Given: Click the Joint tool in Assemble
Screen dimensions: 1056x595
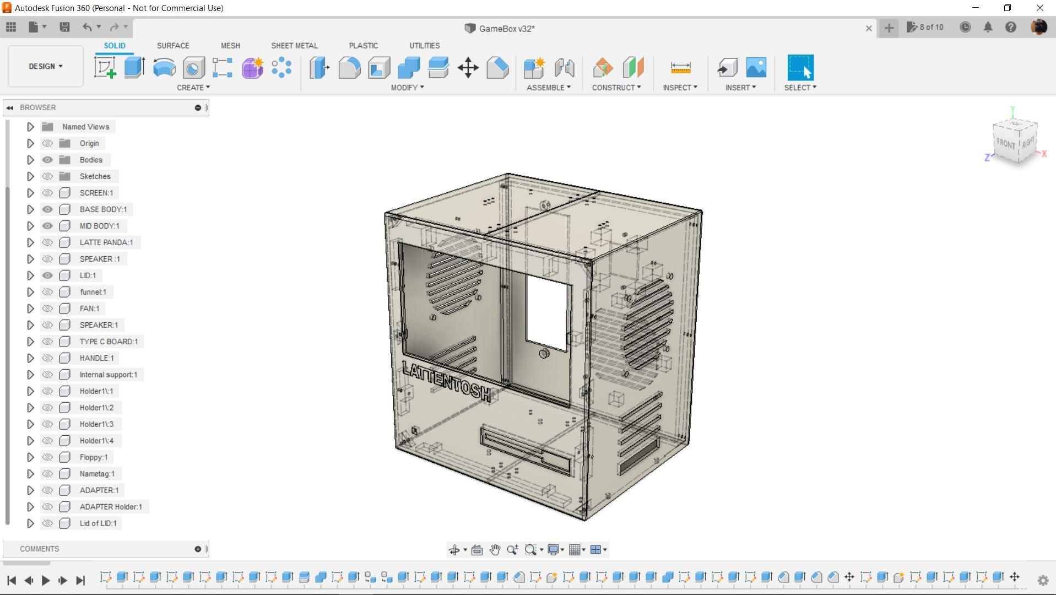Looking at the screenshot, I should (x=564, y=68).
